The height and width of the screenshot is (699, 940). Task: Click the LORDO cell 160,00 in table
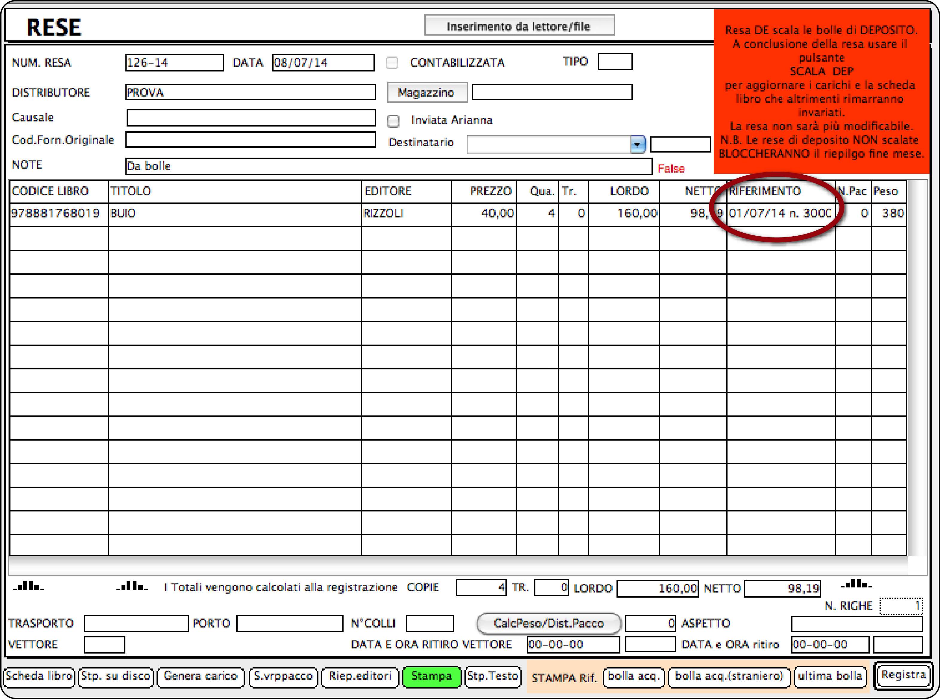[x=624, y=214]
